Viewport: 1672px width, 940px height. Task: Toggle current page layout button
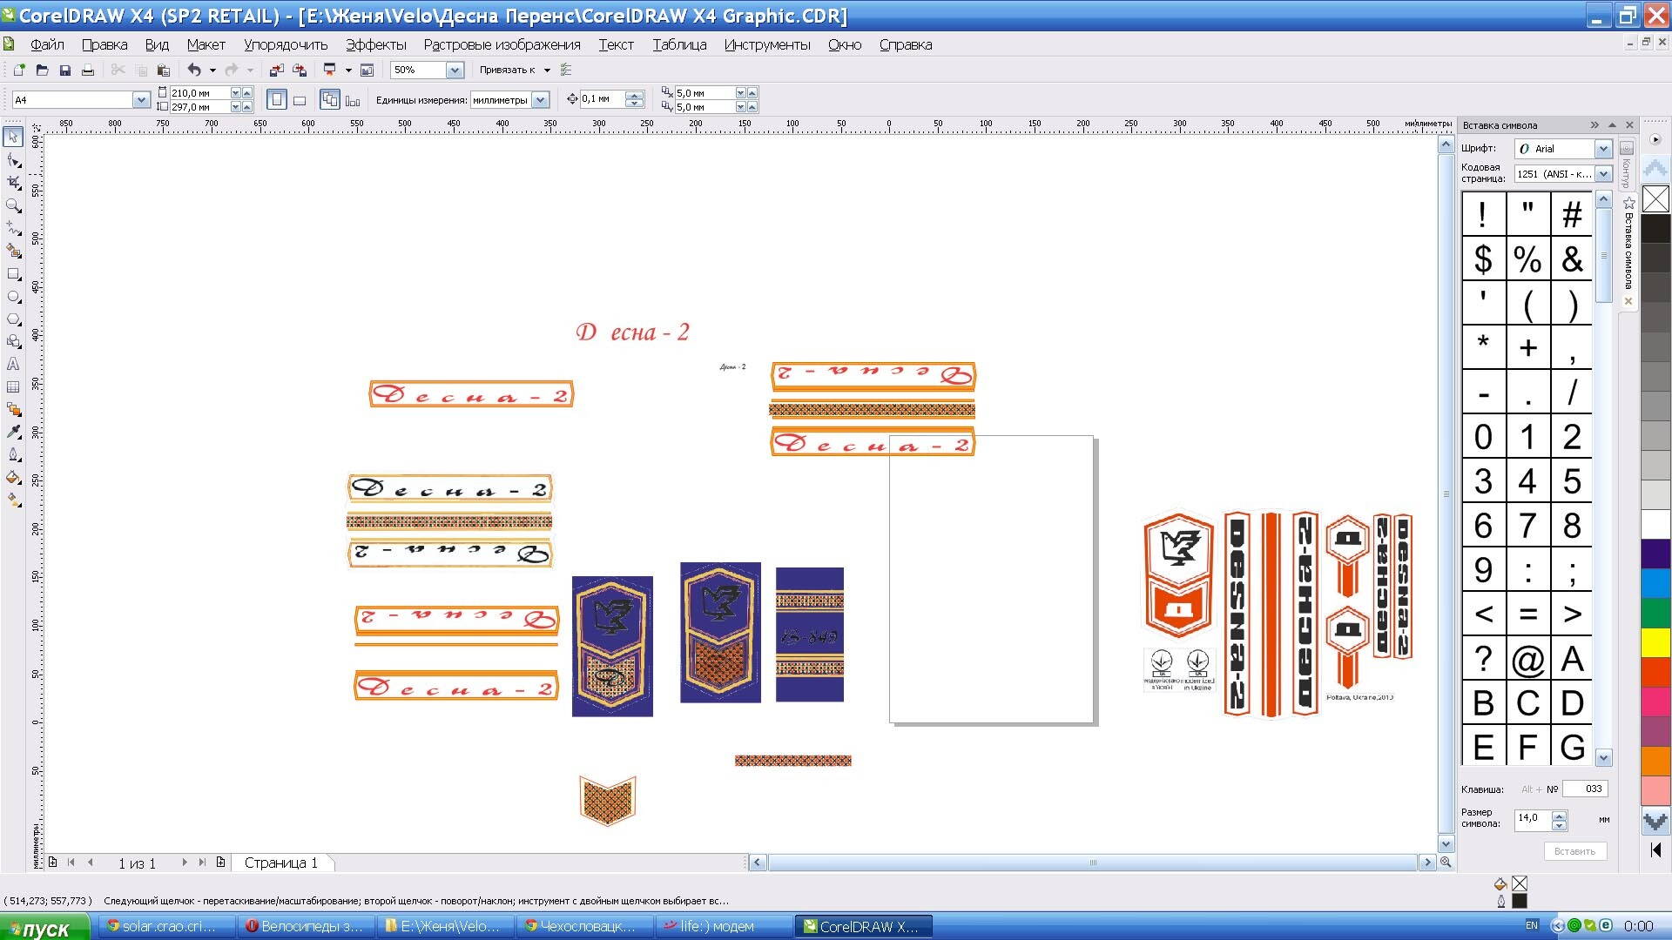353,100
